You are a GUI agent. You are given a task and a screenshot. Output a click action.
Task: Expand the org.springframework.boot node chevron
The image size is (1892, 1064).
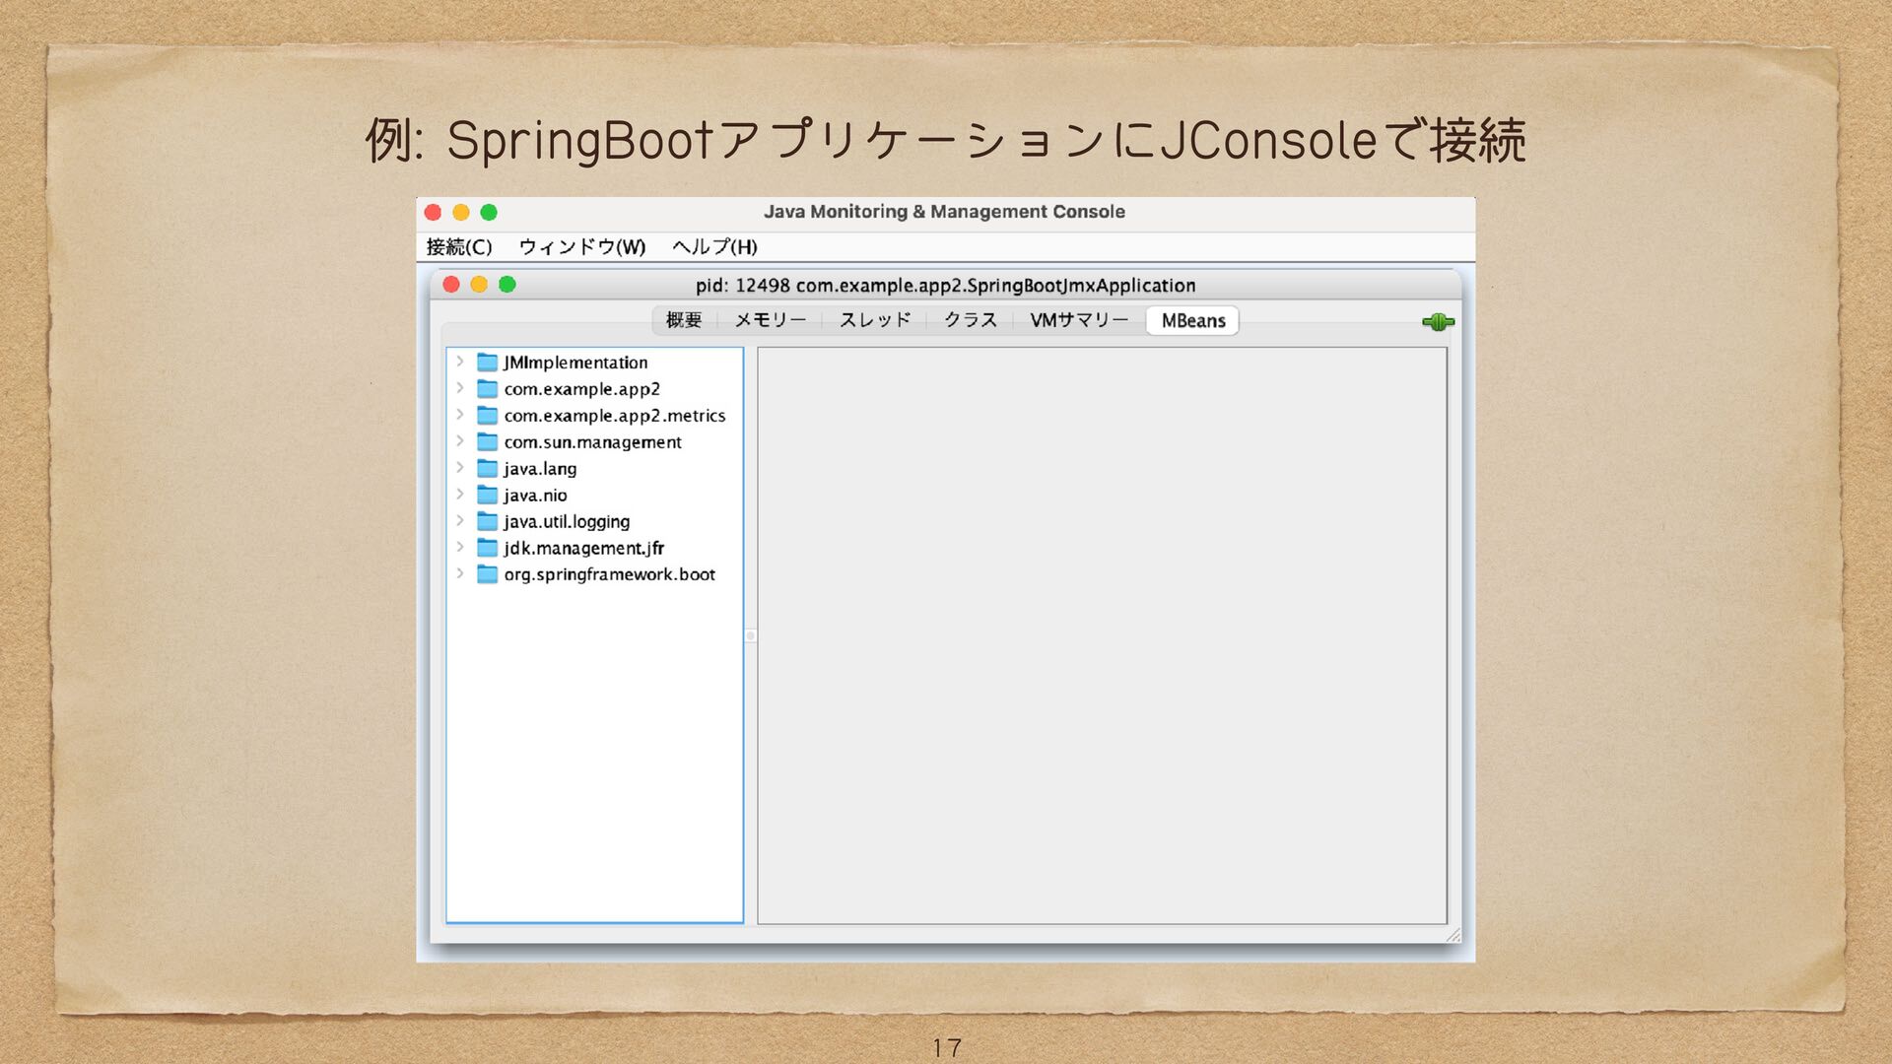(x=460, y=573)
